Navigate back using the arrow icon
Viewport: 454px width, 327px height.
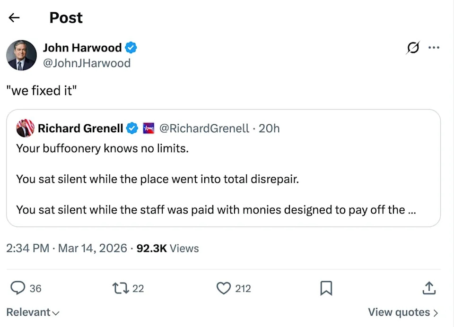point(14,17)
